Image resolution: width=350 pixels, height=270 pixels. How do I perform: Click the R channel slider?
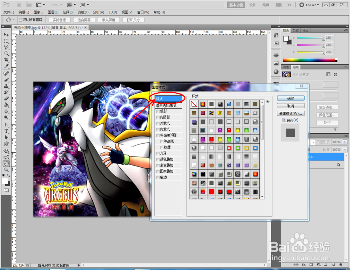(x=310, y=38)
